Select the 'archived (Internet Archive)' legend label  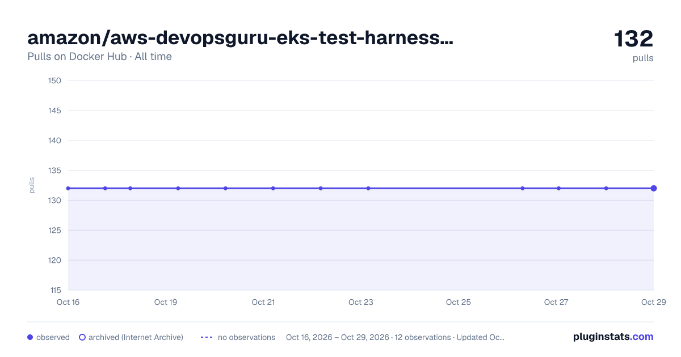click(x=136, y=337)
